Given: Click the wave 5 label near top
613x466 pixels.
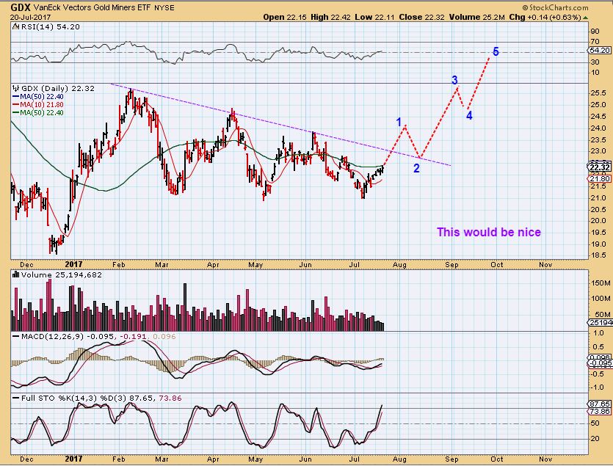Looking at the screenshot, I should (496, 52).
